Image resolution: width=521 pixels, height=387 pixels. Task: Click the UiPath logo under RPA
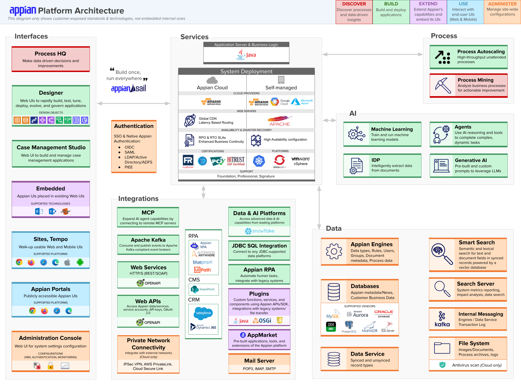(x=203, y=270)
